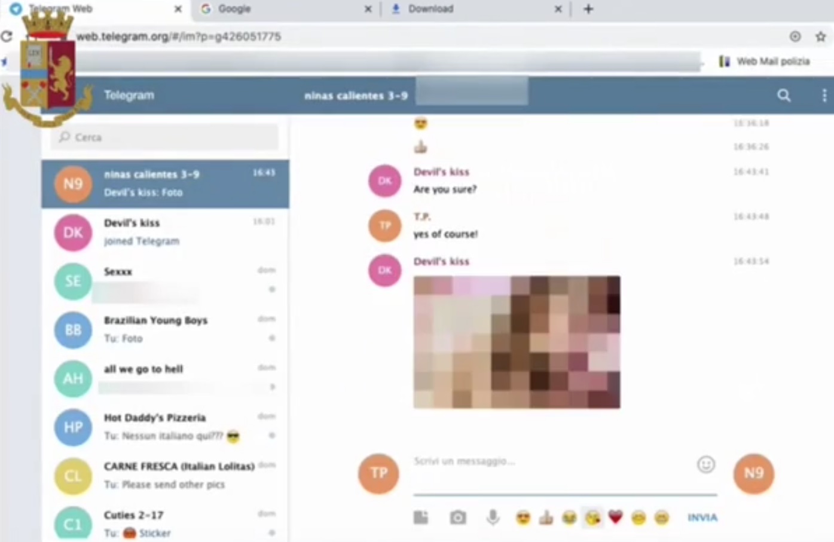Insert the sunglasses face quick emoji

[523, 517]
